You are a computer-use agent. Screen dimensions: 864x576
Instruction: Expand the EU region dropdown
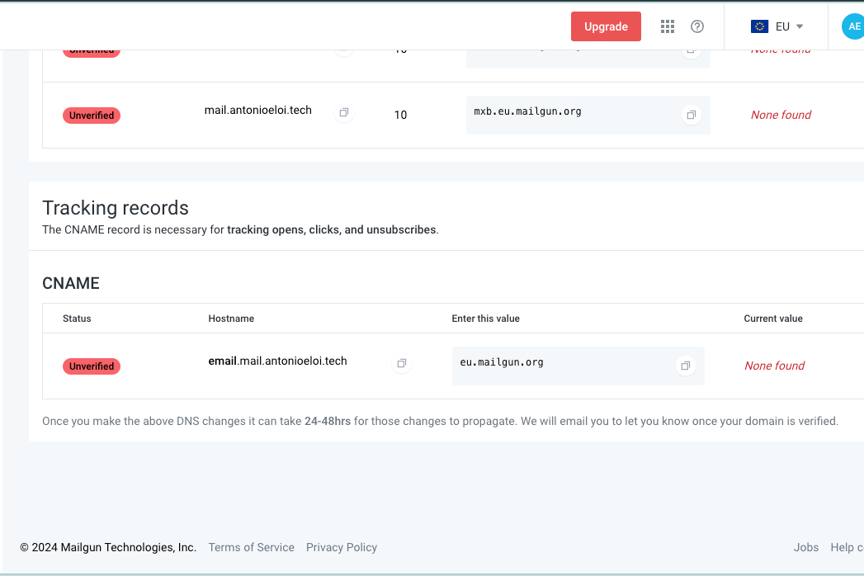click(x=777, y=26)
